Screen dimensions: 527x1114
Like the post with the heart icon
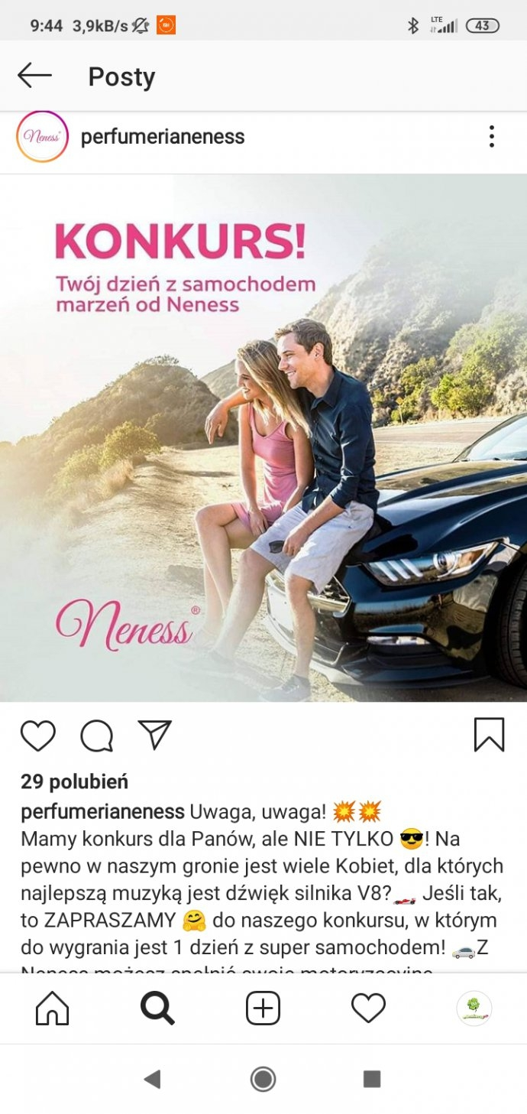click(38, 736)
